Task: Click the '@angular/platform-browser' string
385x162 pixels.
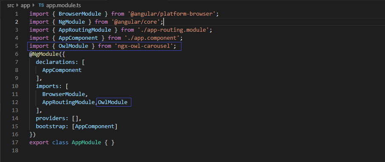Action: (x=172, y=14)
